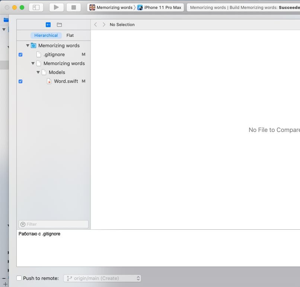Click the commit message text area
Screen dimensions: 300x287
[158, 248]
